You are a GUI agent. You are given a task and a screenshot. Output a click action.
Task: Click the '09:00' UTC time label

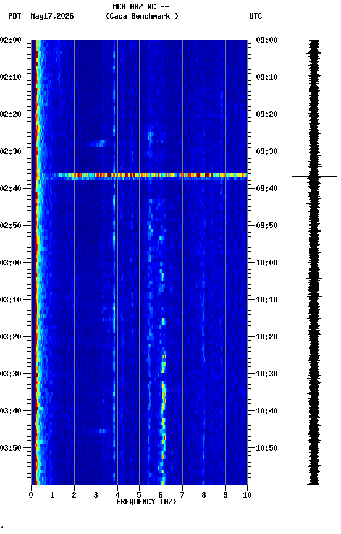tap(267, 40)
